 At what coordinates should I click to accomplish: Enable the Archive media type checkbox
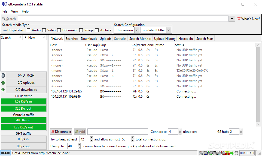click(97, 30)
